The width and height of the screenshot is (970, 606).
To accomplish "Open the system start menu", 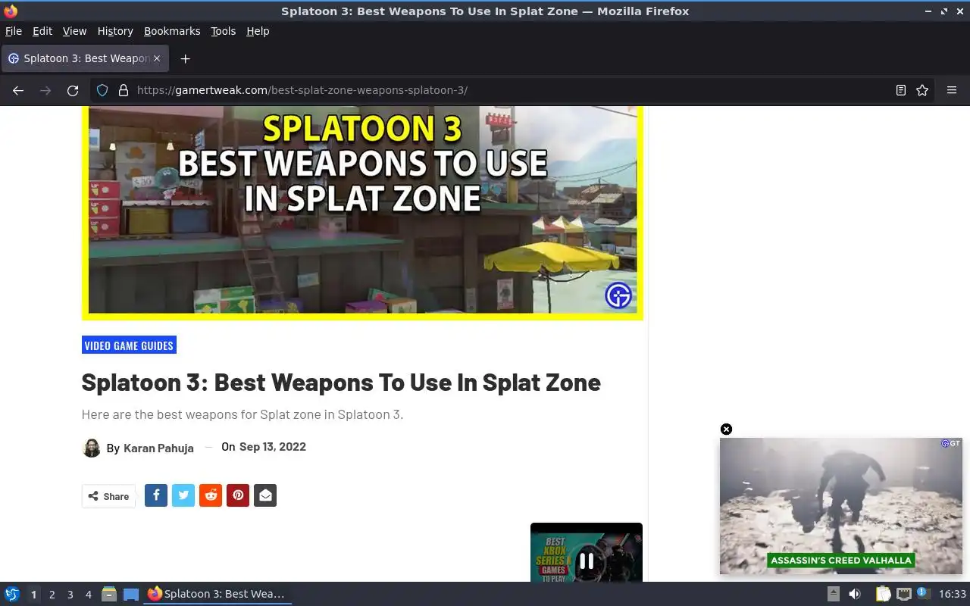I will coord(12,594).
